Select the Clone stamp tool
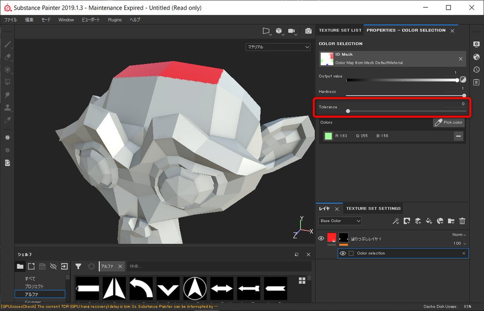484x311 pixels. pos(7,108)
